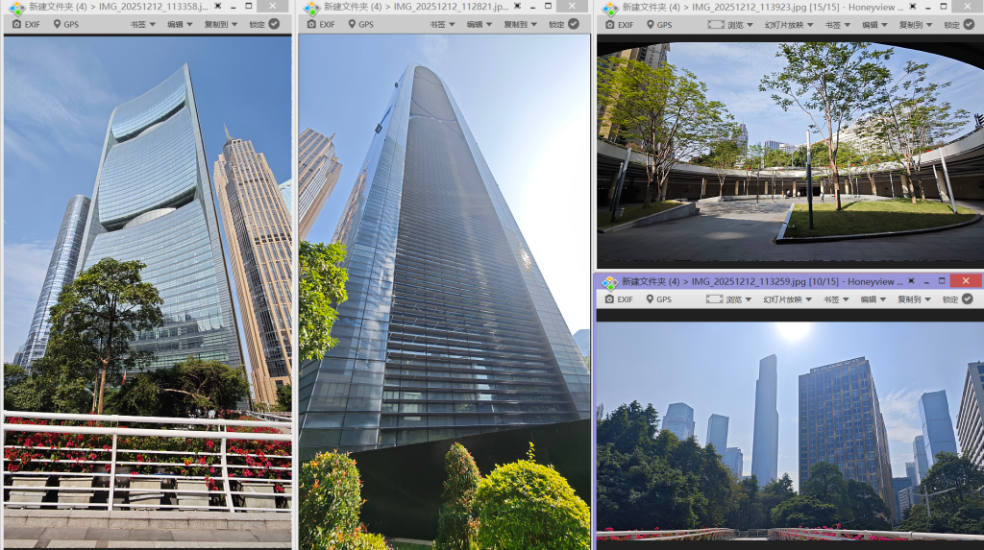The width and height of the screenshot is (984, 550).
Task: Open 编辑 menu in the IMG_20251212_113358 window
Action: click(179, 24)
